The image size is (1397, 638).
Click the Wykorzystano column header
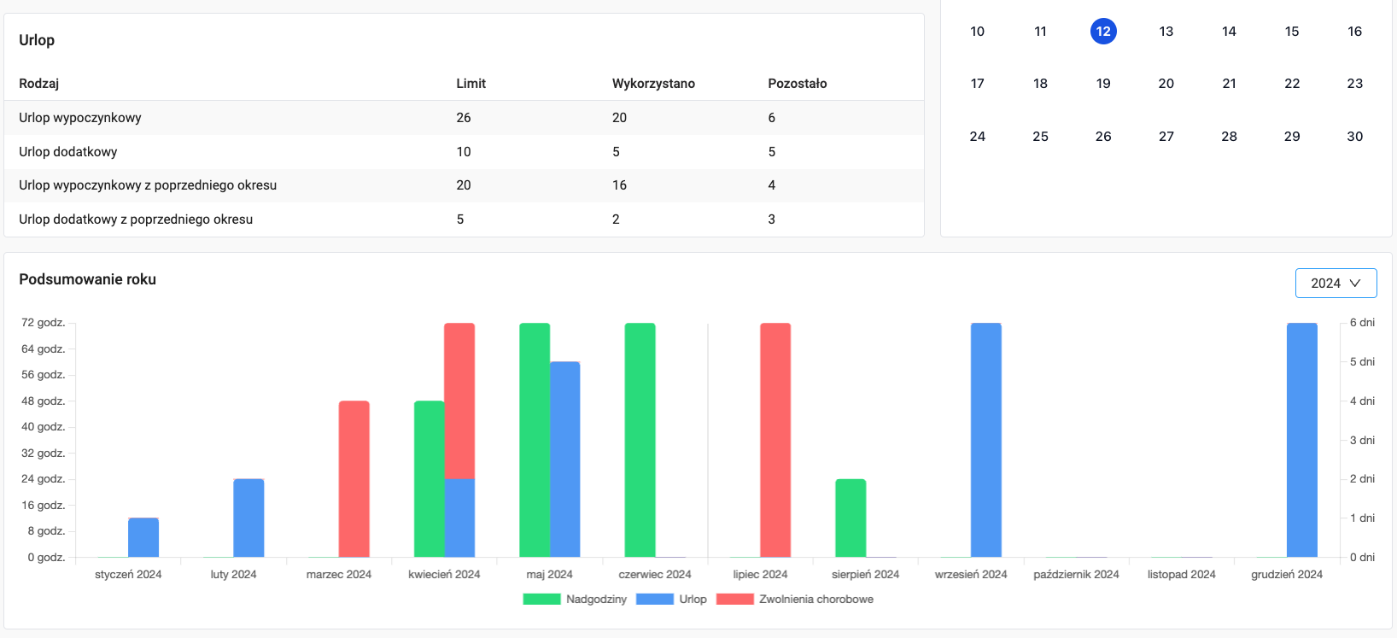click(653, 84)
